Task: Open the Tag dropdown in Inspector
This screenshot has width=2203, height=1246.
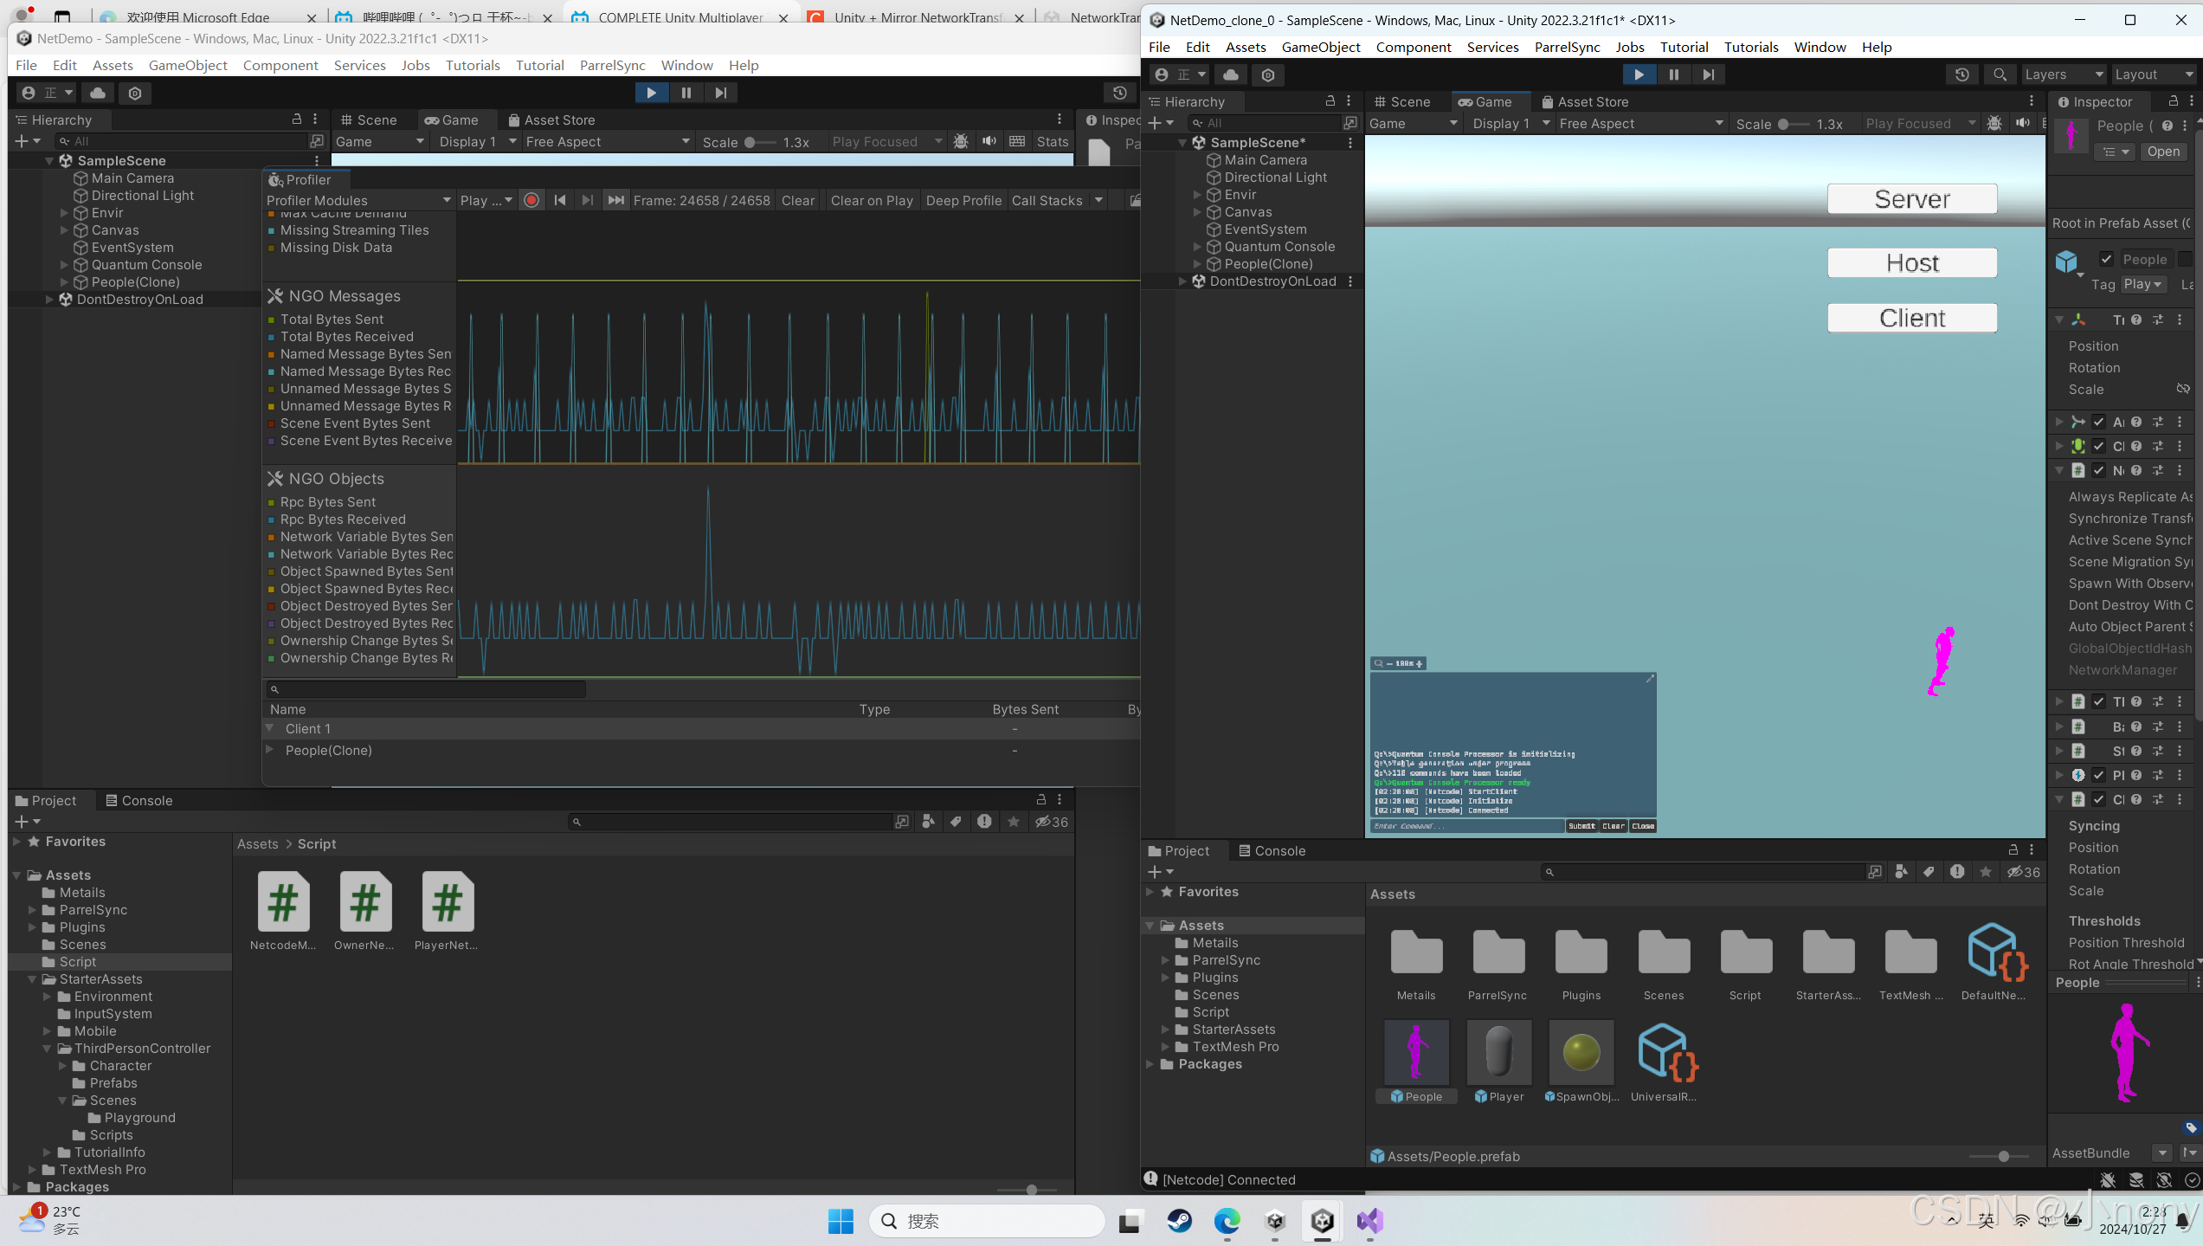Action: pos(2143,284)
